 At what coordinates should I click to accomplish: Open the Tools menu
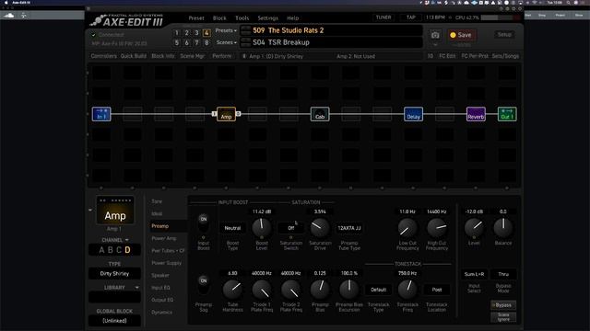tap(242, 18)
